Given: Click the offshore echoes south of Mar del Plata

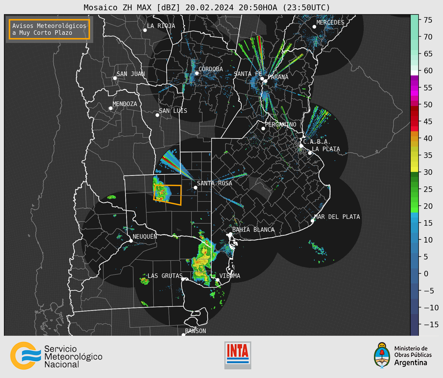Looking at the screenshot, I should coord(317,248).
